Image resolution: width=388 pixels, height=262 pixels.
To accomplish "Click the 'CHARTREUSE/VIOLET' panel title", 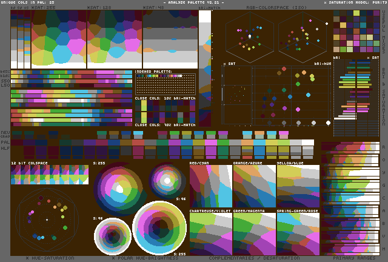I will tap(210, 210).
